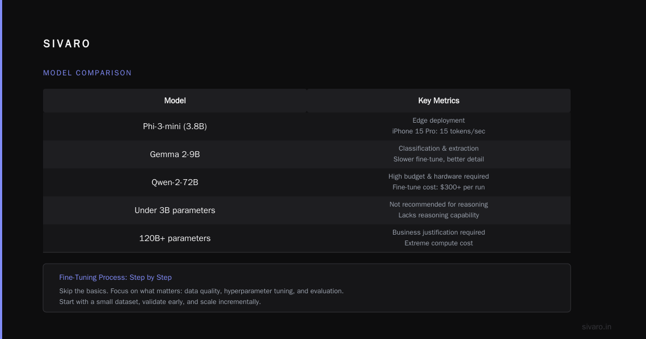Select the MODEL COMPARISON section label
Image resolution: width=646 pixels, height=339 pixels.
[87, 73]
